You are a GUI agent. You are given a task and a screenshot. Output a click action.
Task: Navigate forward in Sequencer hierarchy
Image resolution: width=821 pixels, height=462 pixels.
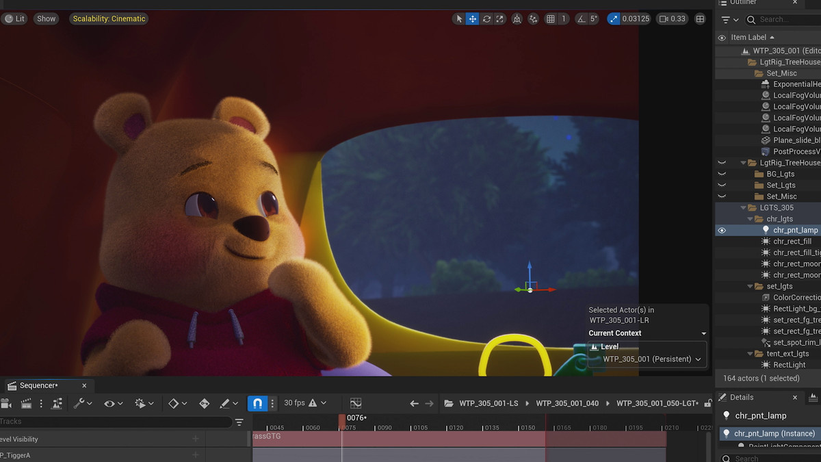coord(430,404)
